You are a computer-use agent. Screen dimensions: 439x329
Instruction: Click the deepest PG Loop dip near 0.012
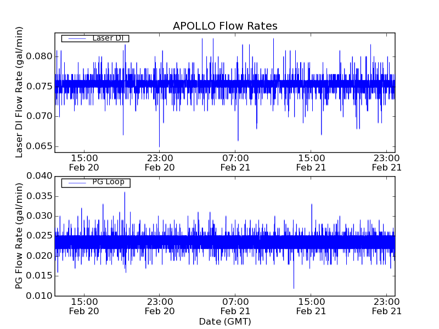(294, 287)
